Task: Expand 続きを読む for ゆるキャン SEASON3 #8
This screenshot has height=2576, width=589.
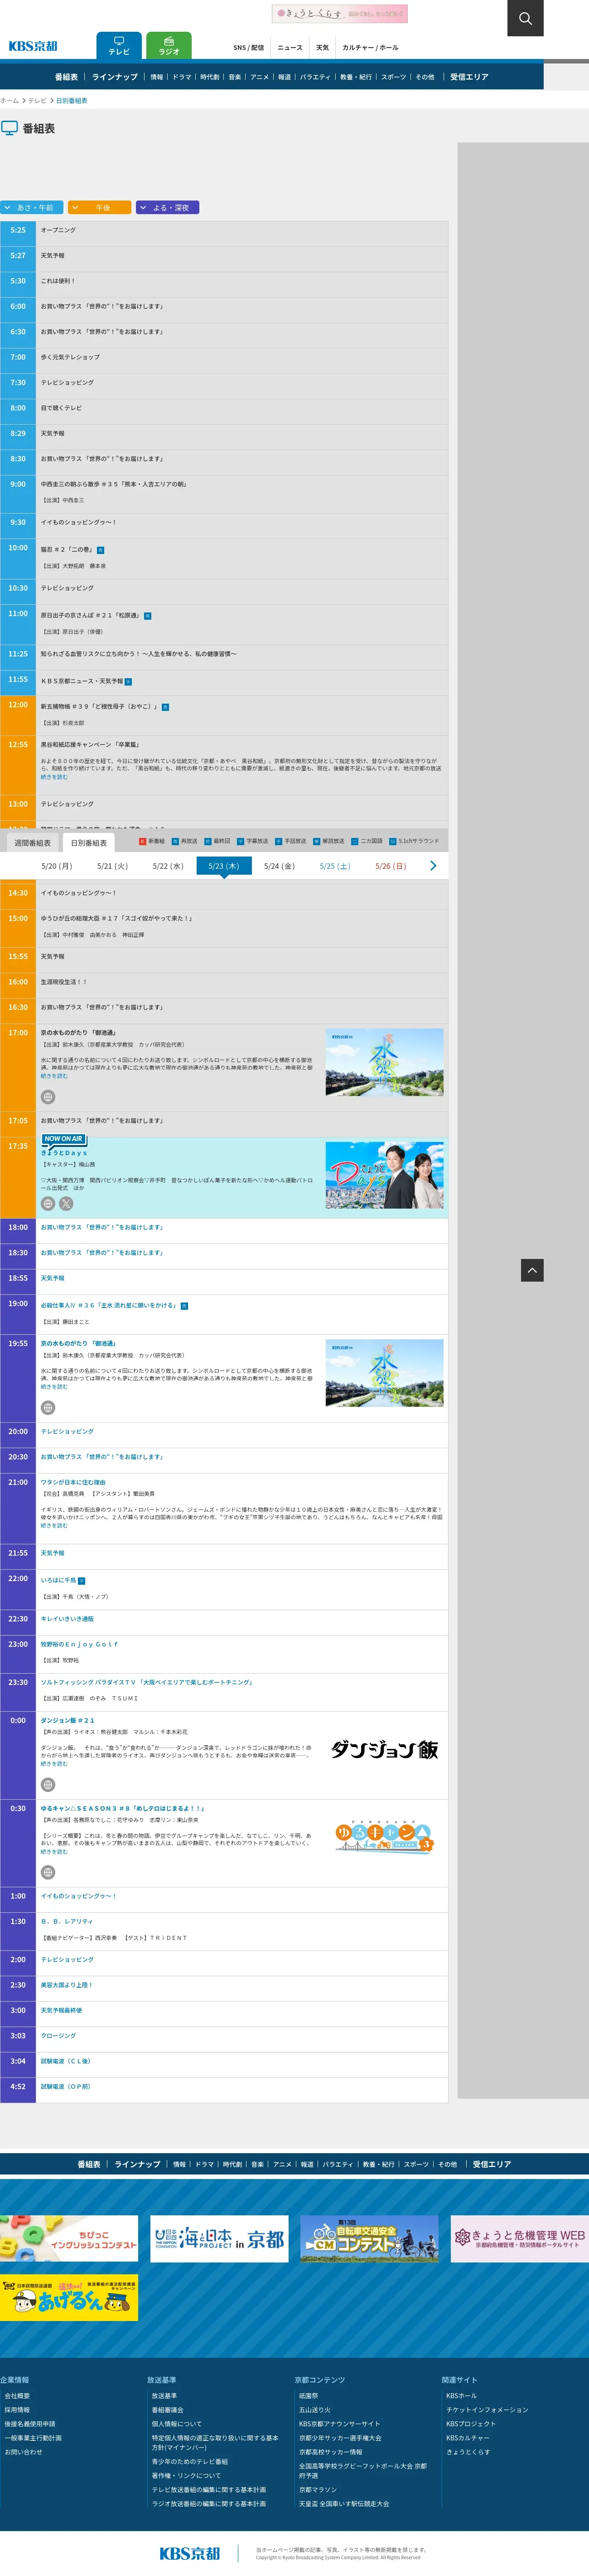Action: point(54,1851)
